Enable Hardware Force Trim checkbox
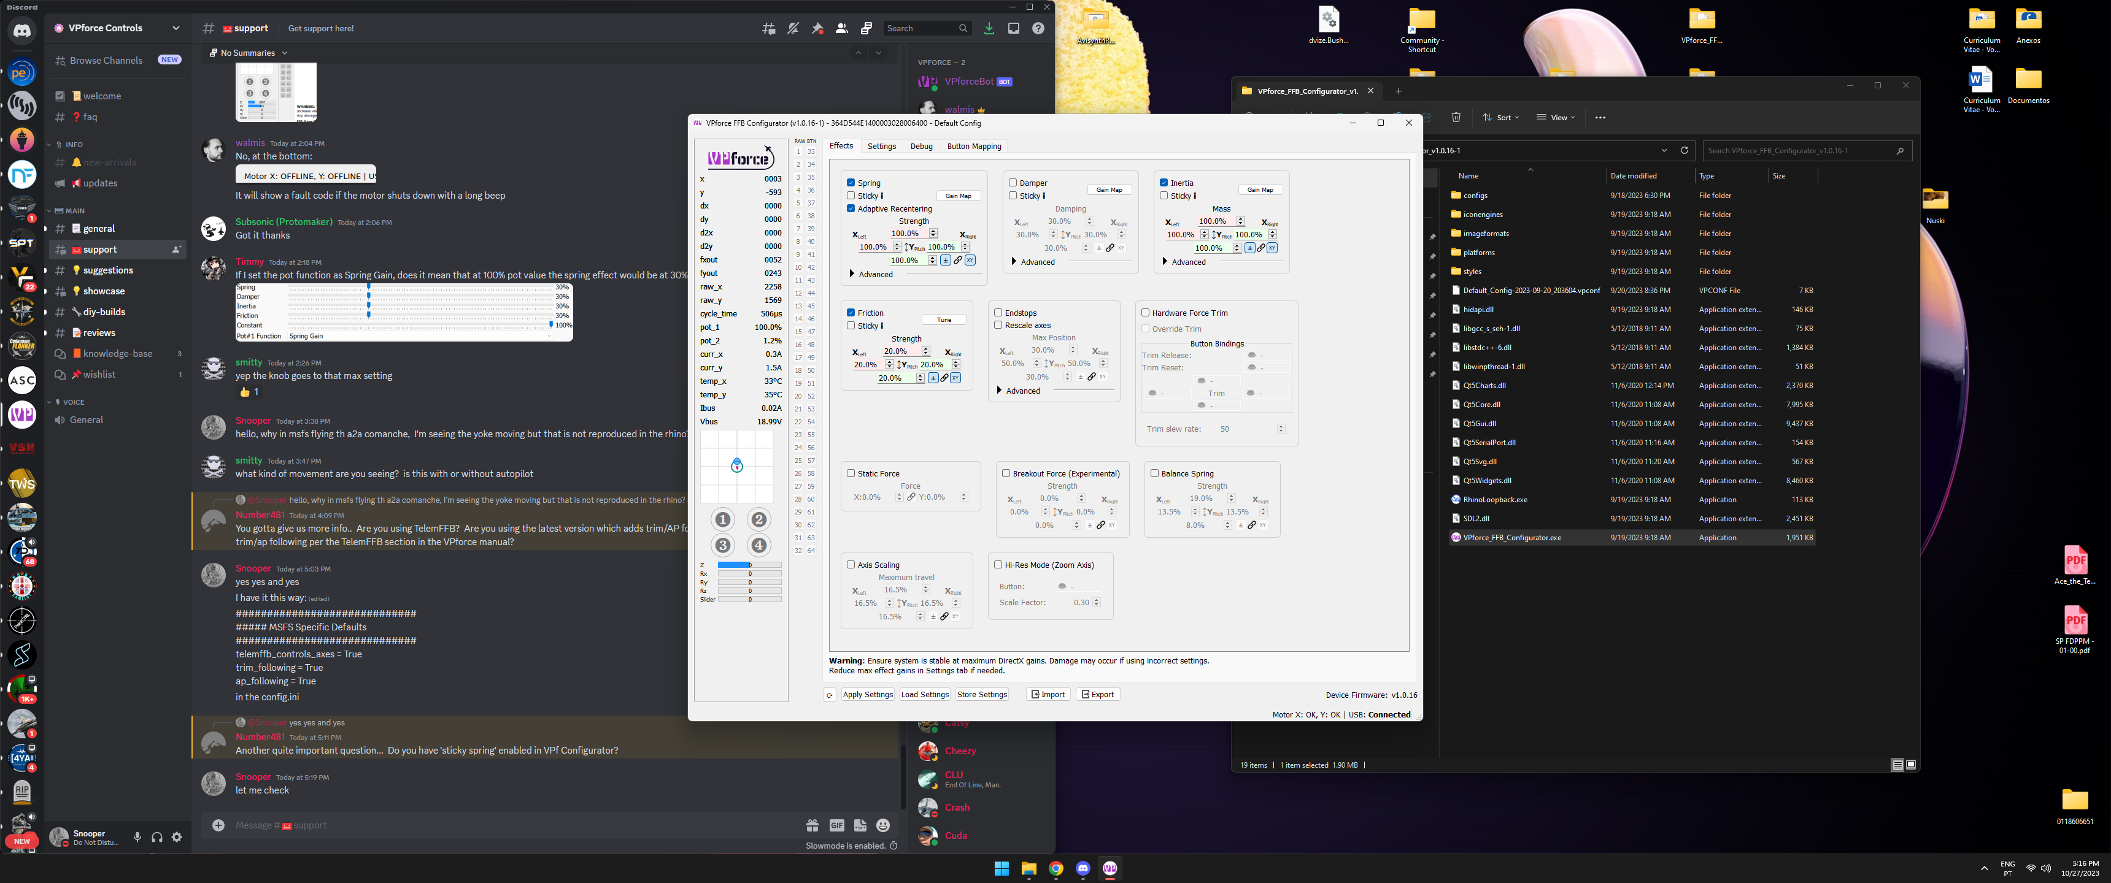Image resolution: width=2111 pixels, height=883 pixels. 1146,313
